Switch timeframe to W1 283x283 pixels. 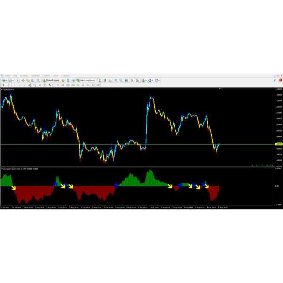coord(93,85)
